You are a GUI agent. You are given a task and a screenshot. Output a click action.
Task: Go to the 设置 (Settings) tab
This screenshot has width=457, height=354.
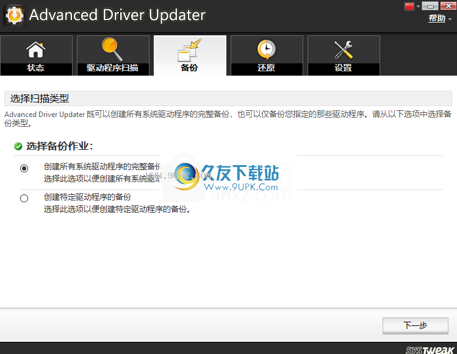coord(344,55)
